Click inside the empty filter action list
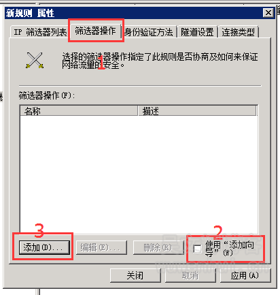 coord(139,174)
